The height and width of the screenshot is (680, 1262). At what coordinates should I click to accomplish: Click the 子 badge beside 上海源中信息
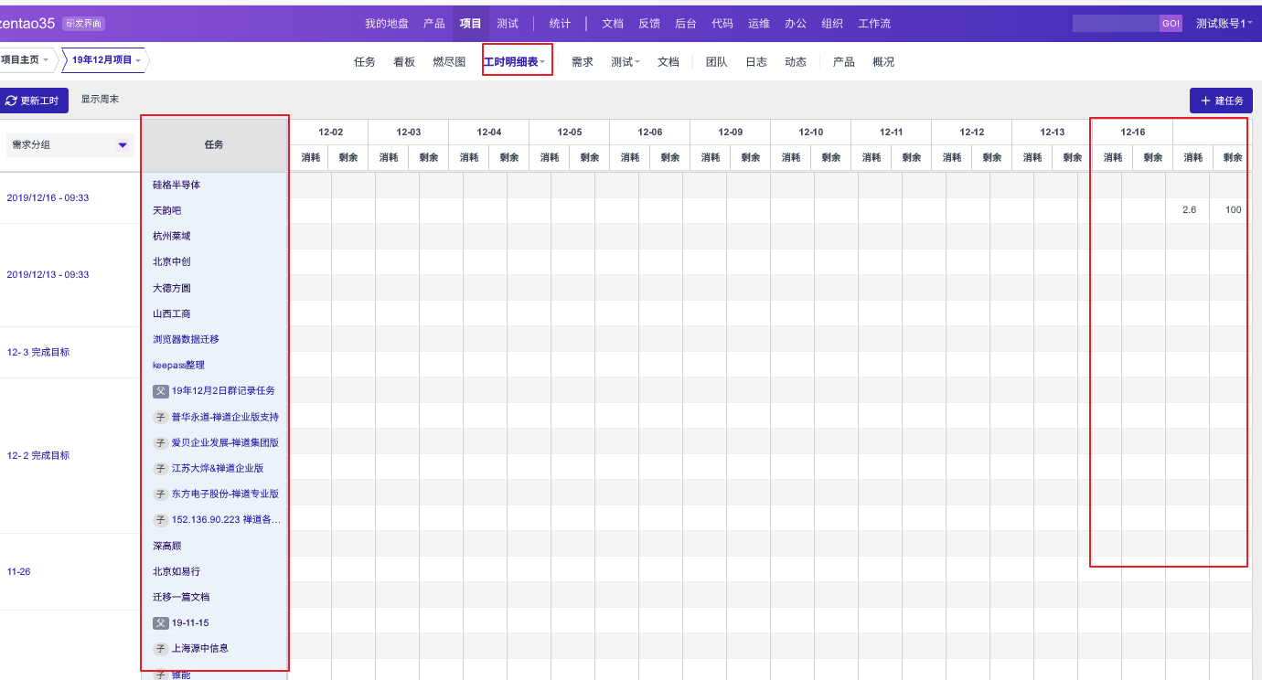point(161,648)
